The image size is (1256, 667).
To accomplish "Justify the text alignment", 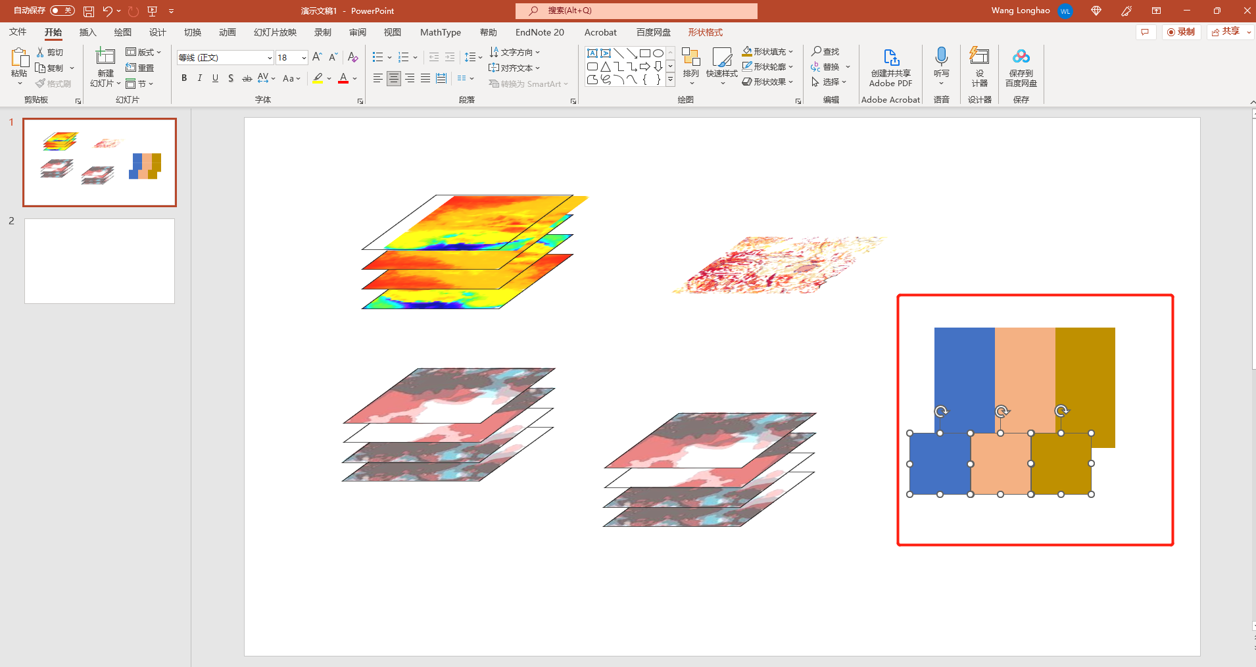I will click(425, 78).
